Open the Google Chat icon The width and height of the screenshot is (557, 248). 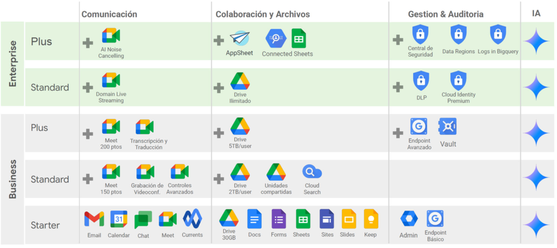coord(143,220)
